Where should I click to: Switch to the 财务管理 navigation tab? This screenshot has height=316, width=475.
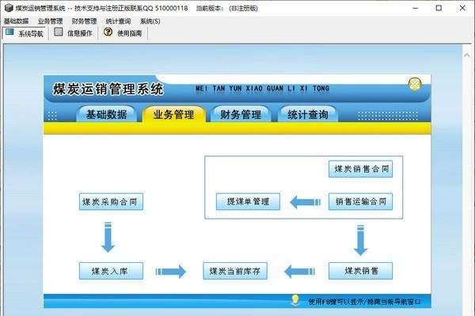tap(241, 114)
